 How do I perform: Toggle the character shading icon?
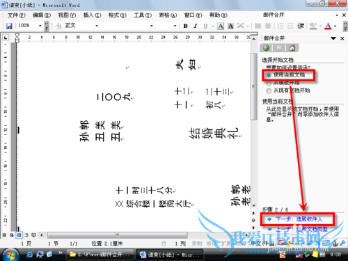[x=230, y=26]
